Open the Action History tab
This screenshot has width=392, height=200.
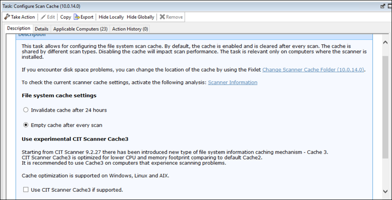click(130, 29)
